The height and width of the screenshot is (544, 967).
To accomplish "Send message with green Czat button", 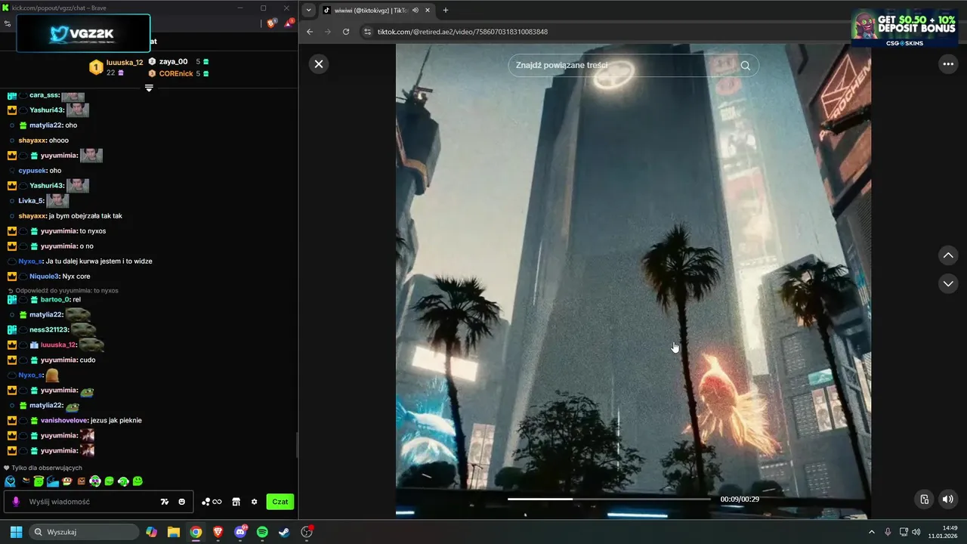I will [x=280, y=502].
